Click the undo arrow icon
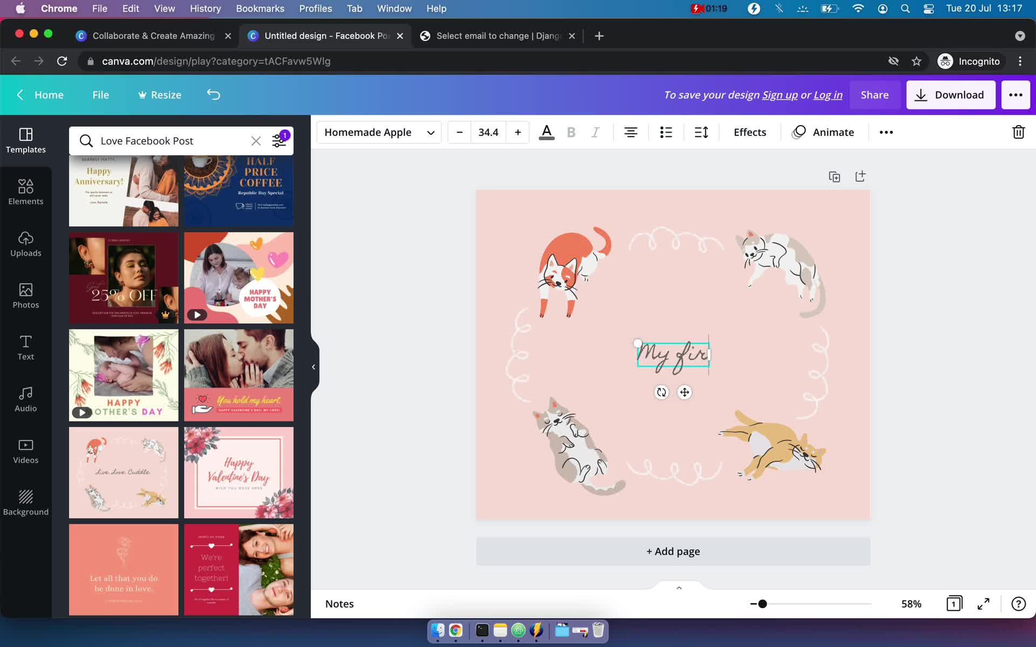Image resolution: width=1036 pixels, height=647 pixels. [213, 94]
